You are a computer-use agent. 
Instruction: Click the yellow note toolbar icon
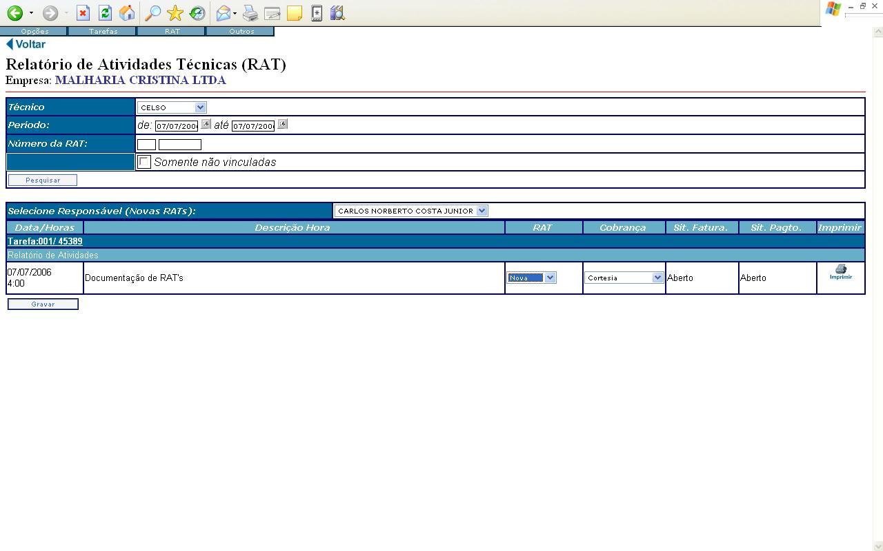click(x=295, y=13)
